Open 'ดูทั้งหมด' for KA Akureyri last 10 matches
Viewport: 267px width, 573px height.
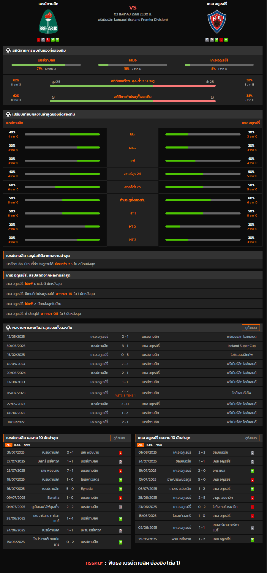click(x=251, y=438)
